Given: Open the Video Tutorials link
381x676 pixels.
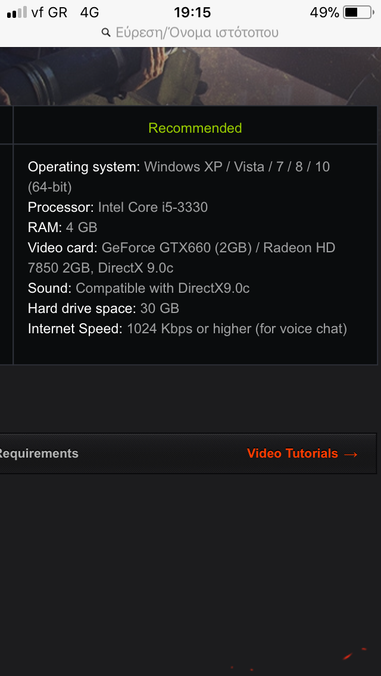Looking at the screenshot, I should [x=292, y=453].
